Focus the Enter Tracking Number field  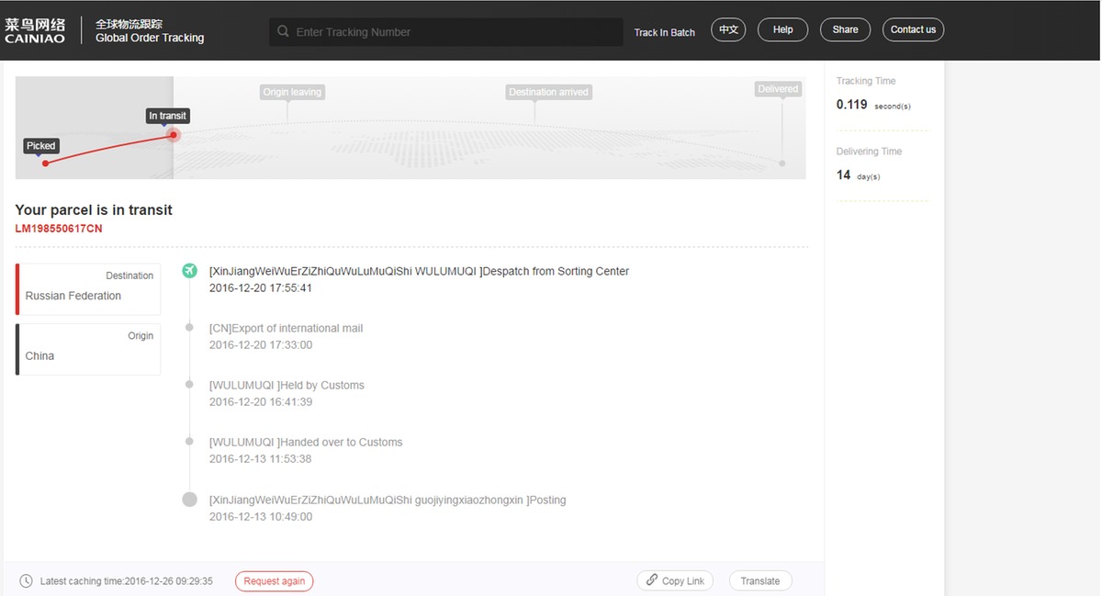tap(446, 31)
